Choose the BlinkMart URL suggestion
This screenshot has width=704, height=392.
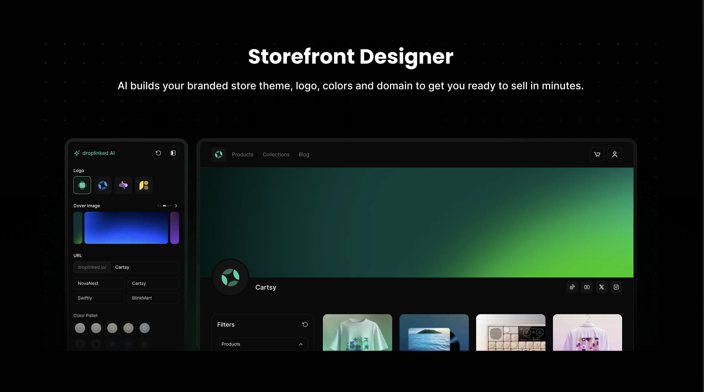pos(153,298)
